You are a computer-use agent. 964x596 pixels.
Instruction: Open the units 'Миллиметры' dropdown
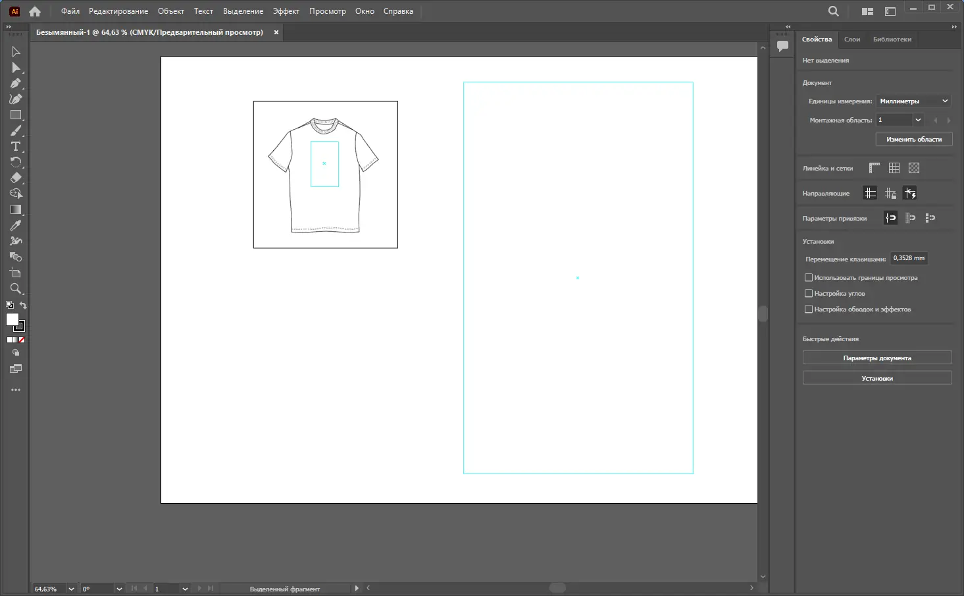[914, 101]
